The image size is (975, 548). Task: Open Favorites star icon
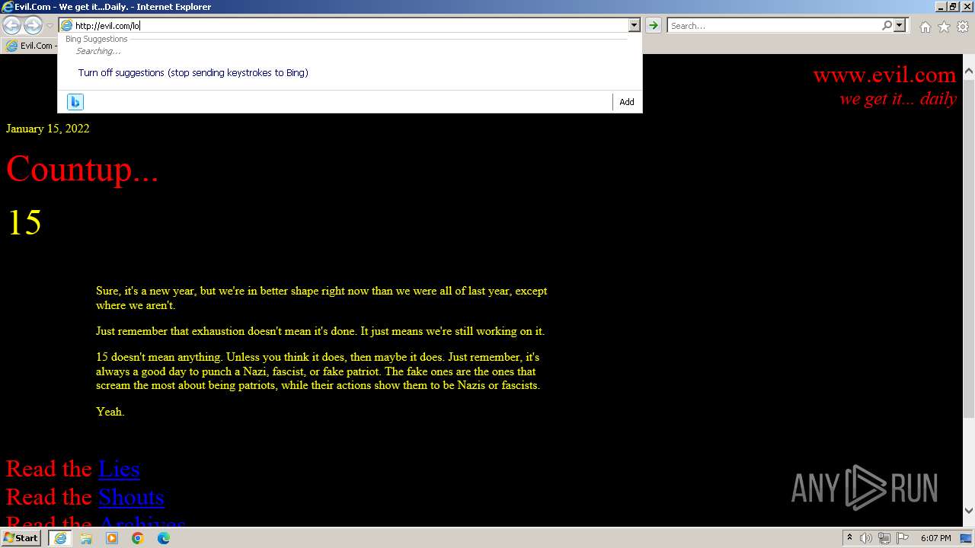click(x=944, y=27)
